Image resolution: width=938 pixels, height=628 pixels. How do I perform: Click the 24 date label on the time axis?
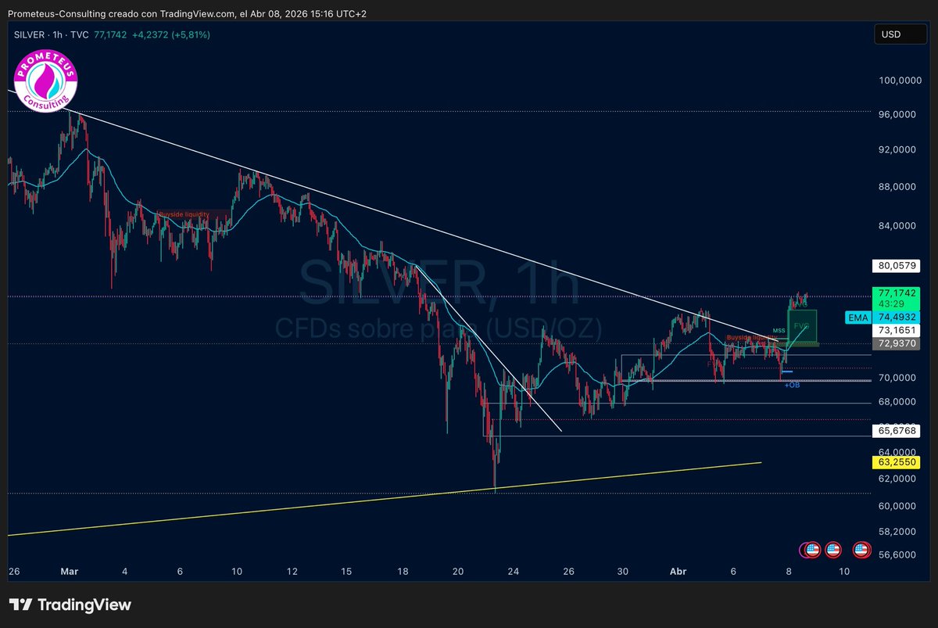pyautogui.click(x=514, y=572)
